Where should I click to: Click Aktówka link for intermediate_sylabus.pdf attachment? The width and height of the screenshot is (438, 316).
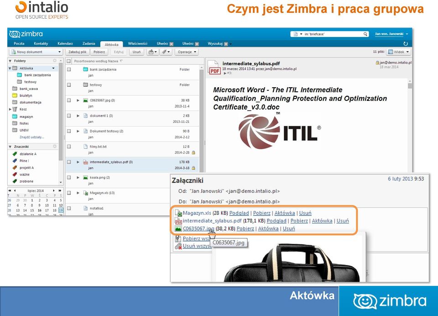tap(322, 221)
